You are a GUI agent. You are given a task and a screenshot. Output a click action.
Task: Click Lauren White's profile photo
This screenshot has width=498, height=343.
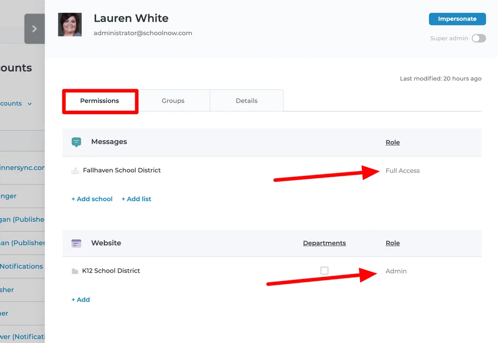pos(70,25)
